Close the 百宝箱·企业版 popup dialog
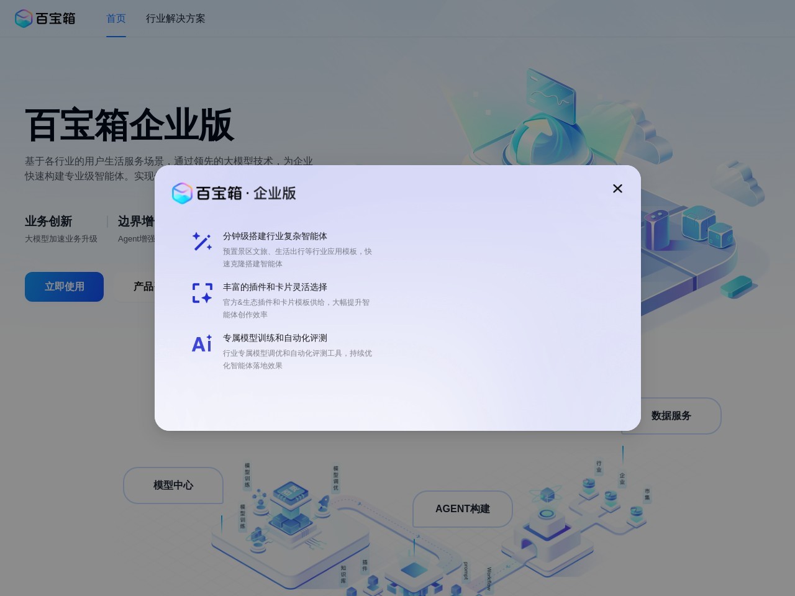This screenshot has height=596, width=795. click(x=617, y=189)
